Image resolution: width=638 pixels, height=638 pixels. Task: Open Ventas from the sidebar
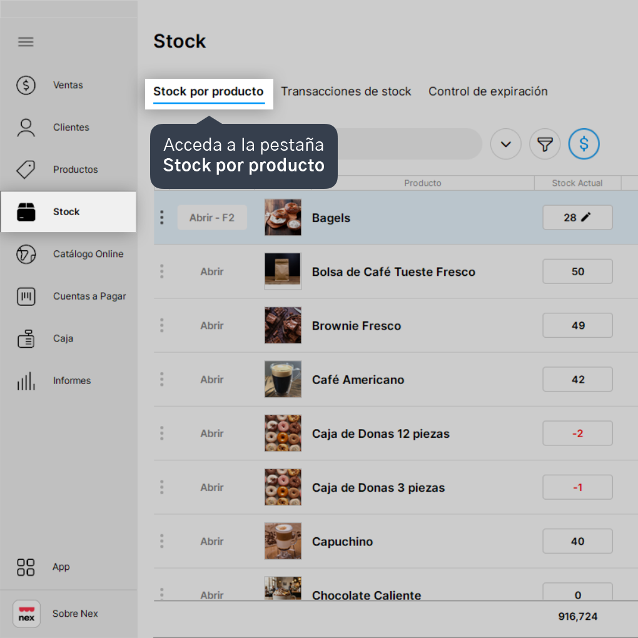(x=68, y=85)
